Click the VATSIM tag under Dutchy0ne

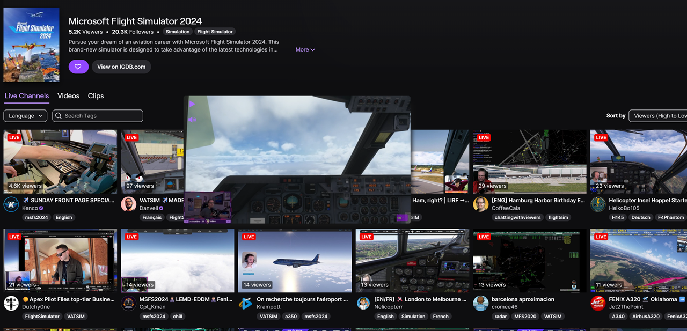coord(76,317)
